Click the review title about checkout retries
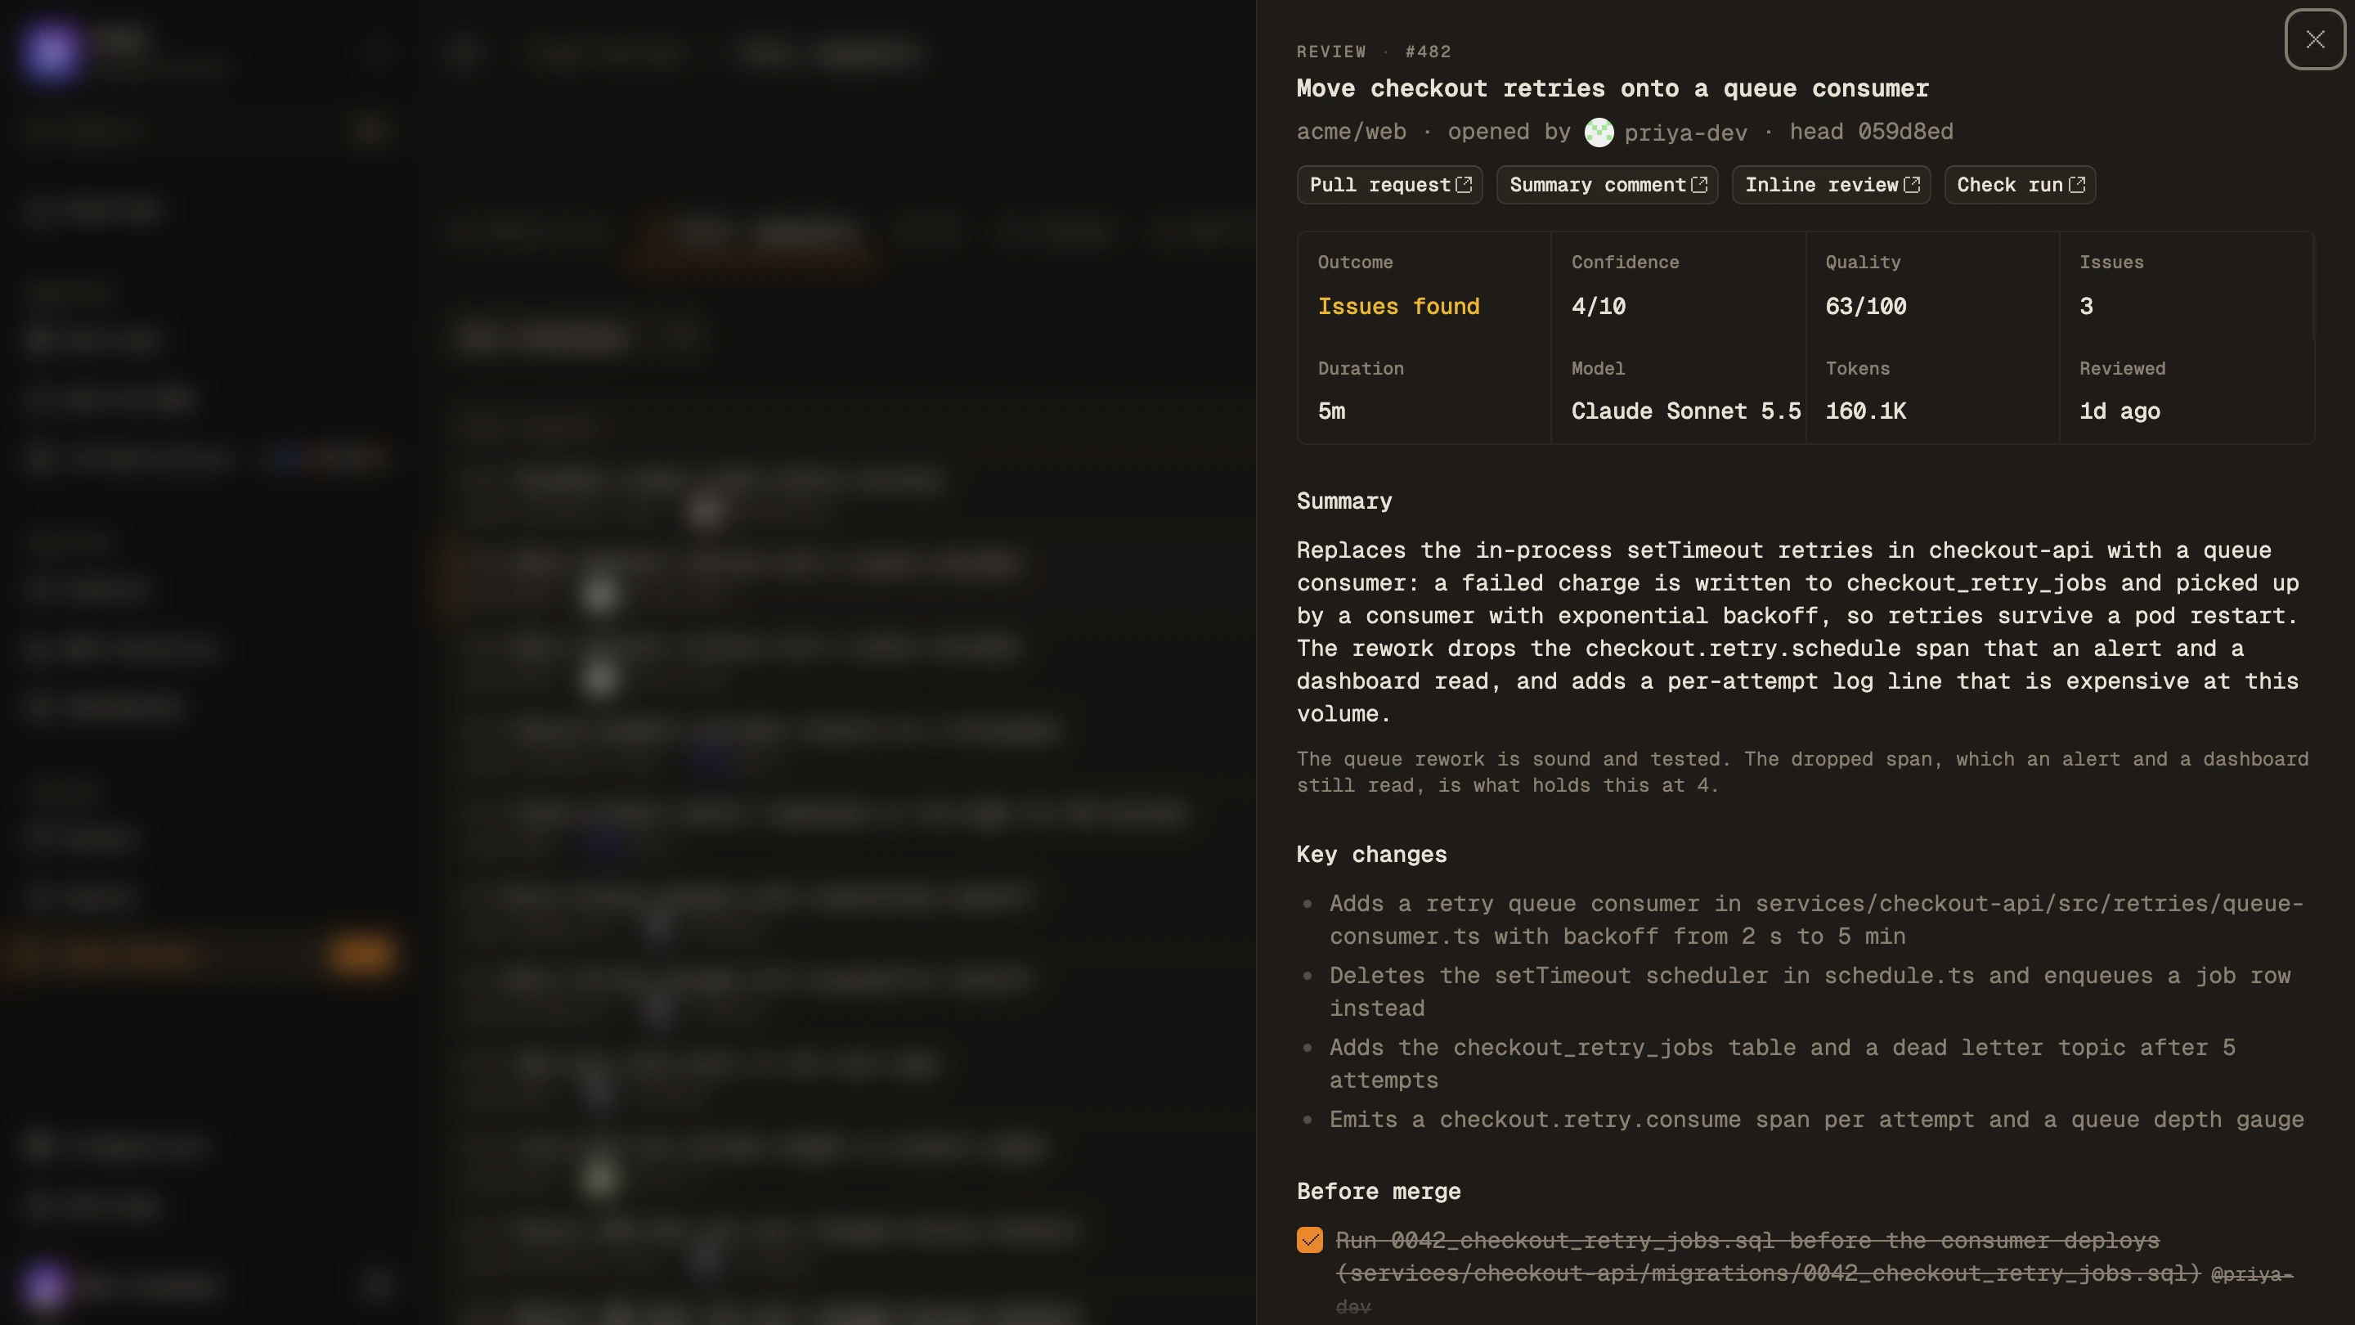The image size is (2355, 1325). pyautogui.click(x=1613, y=88)
